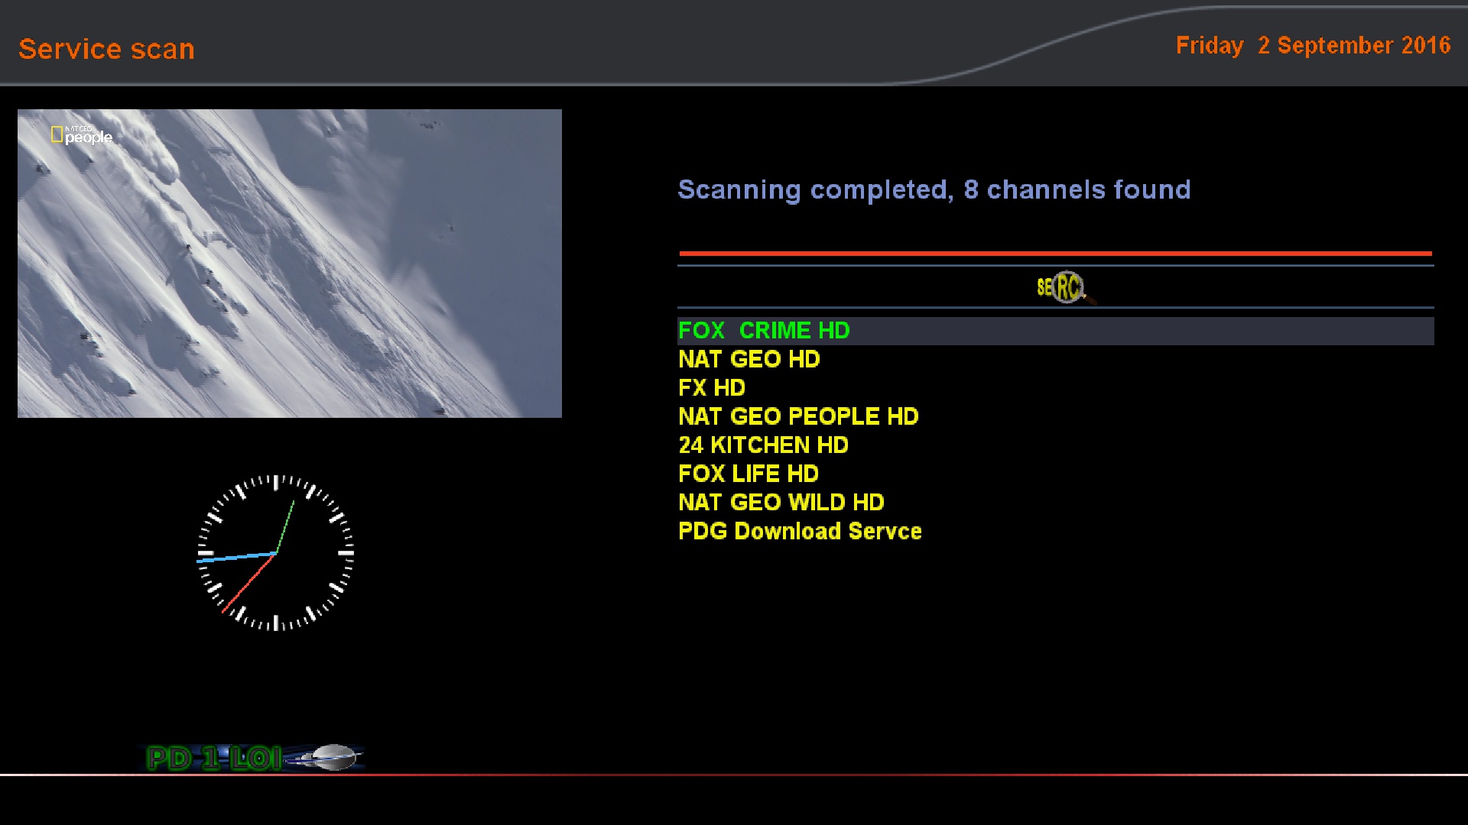
Task: Click the Service scan title
Action: click(x=106, y=49)
